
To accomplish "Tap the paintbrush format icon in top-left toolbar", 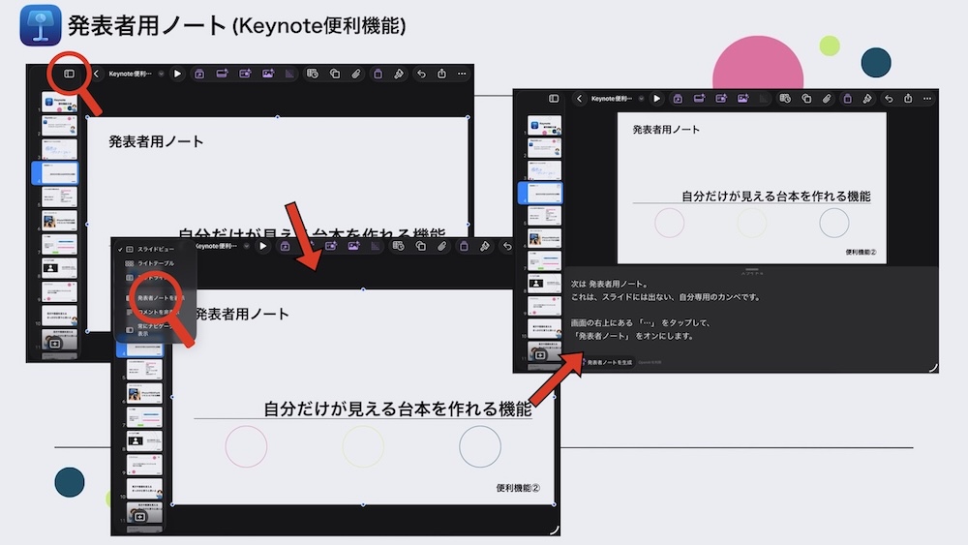I will point(399,74).
